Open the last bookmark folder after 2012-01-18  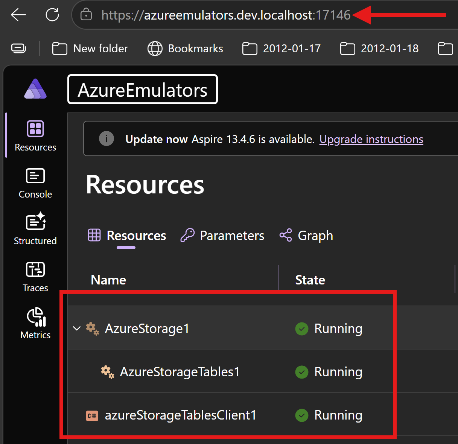(x=446, y=49)
